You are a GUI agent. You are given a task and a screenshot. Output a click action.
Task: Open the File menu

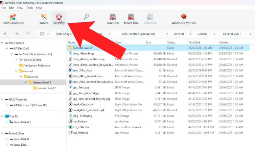tap(3, 8)
